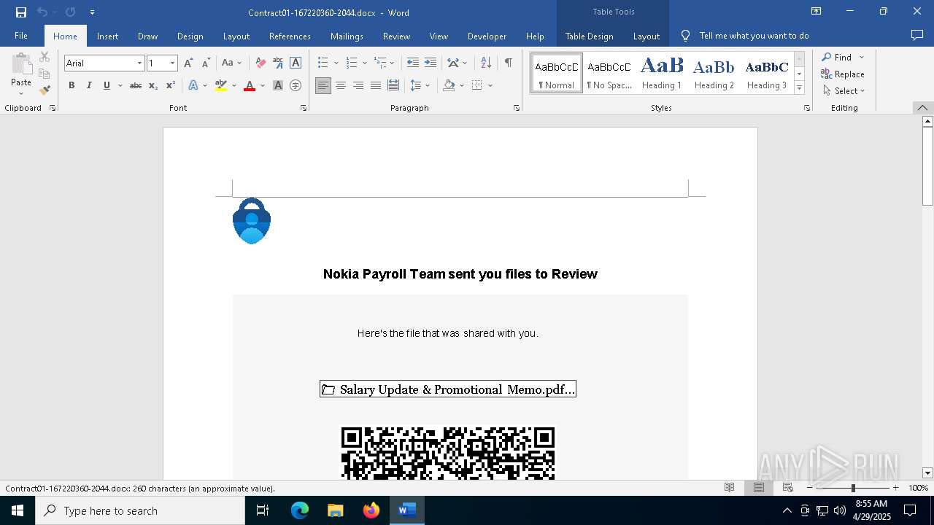Open Microsoft Edge from the taskbar
Viewport: 934px width, 525px height.
click(300, 510)
